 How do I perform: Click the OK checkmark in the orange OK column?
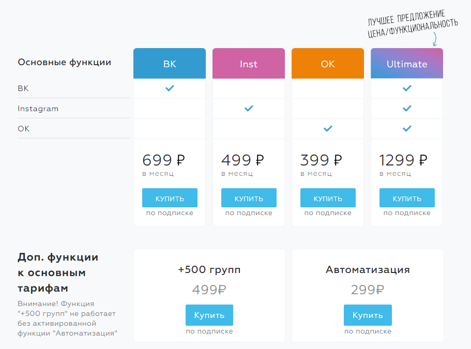(328, 128)
